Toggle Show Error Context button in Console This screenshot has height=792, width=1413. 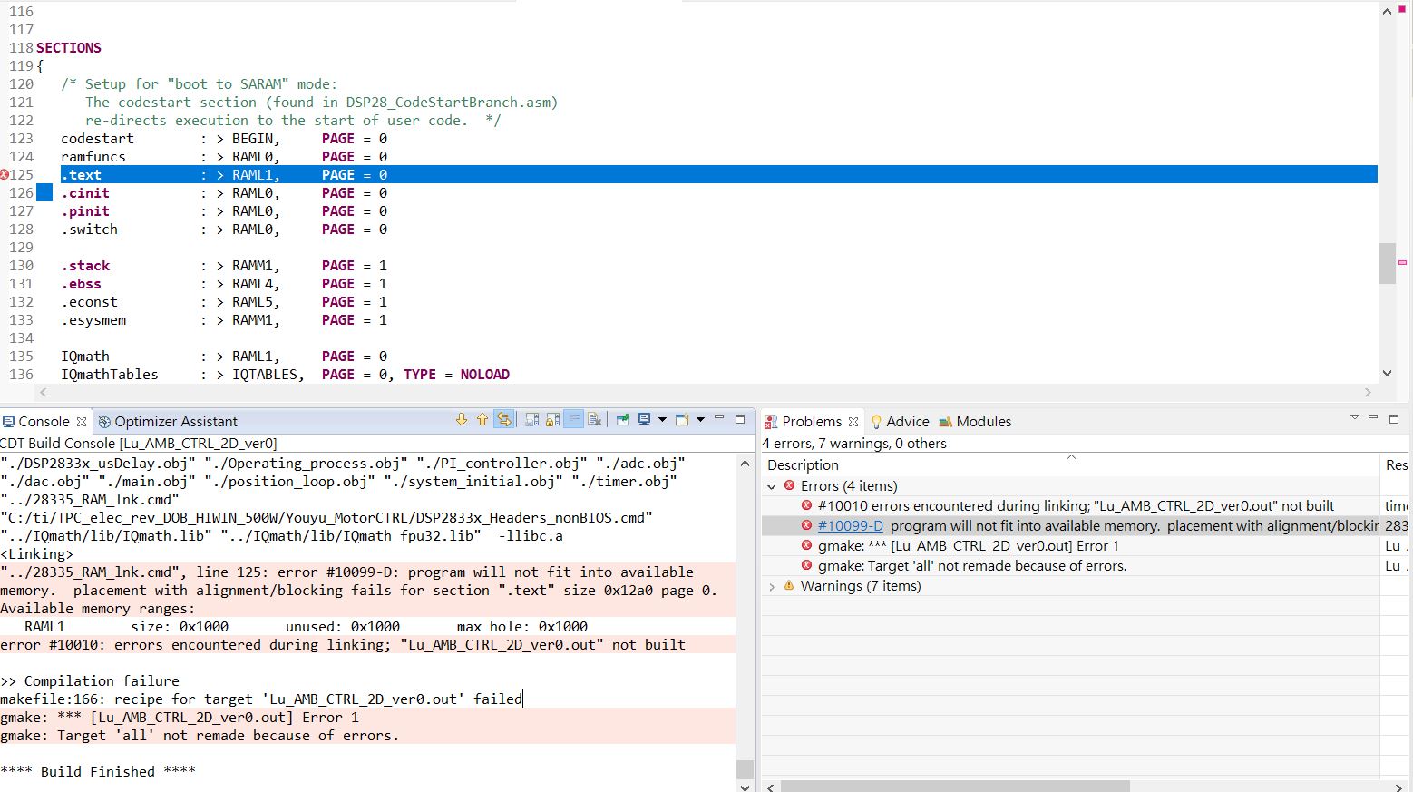point(503,419)
